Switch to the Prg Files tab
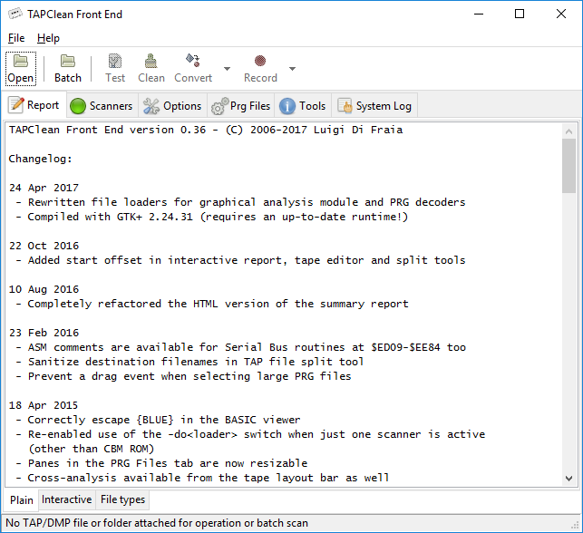This screenshot has height=533, width=583. point(241,106)
